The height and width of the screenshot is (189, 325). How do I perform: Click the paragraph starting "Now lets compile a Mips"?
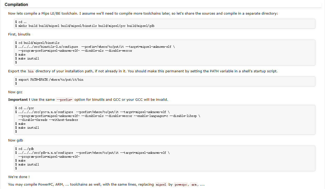click(143, 13)
